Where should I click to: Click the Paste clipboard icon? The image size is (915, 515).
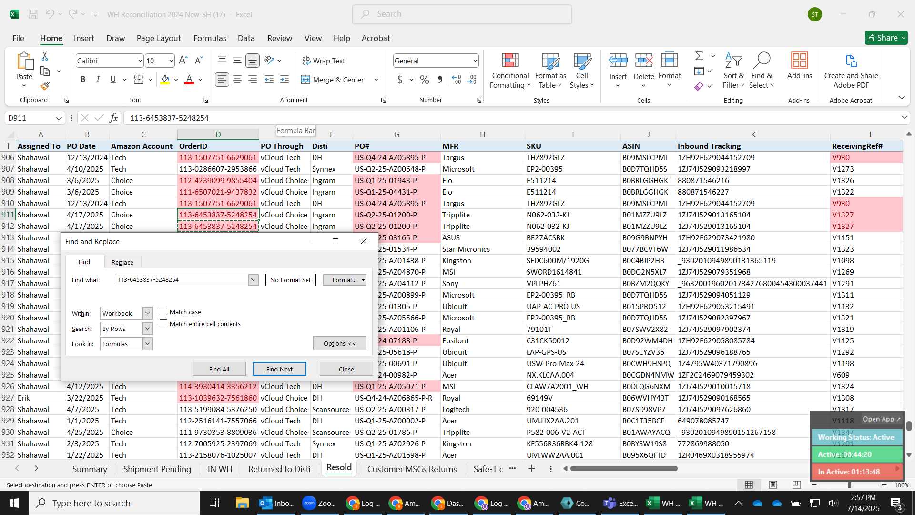click(x=24, y=62)
